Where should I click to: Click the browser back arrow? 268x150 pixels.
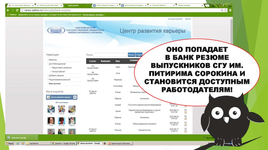pyautogui.click(x=8, y=10)
